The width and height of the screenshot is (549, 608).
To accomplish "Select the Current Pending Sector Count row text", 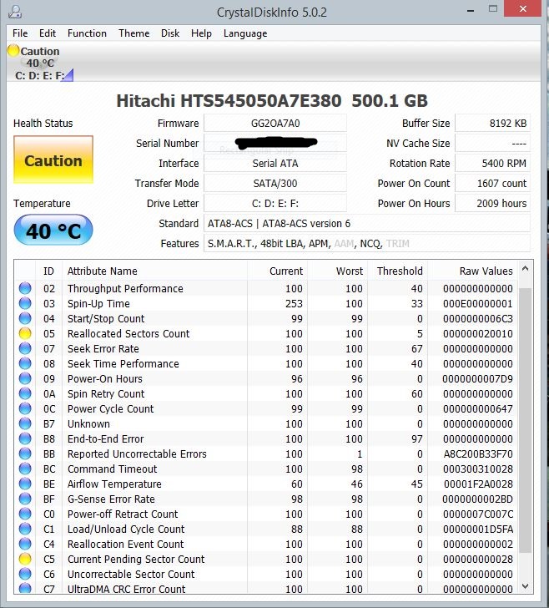I will tap(136, 559).
